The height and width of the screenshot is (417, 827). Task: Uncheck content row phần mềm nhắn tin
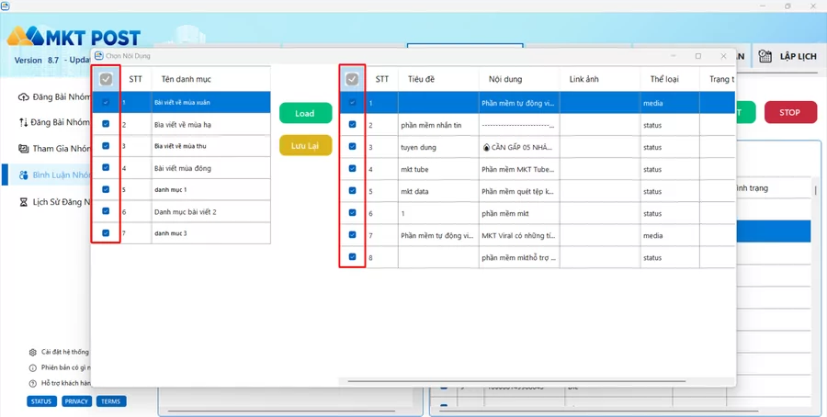[352, 124]
